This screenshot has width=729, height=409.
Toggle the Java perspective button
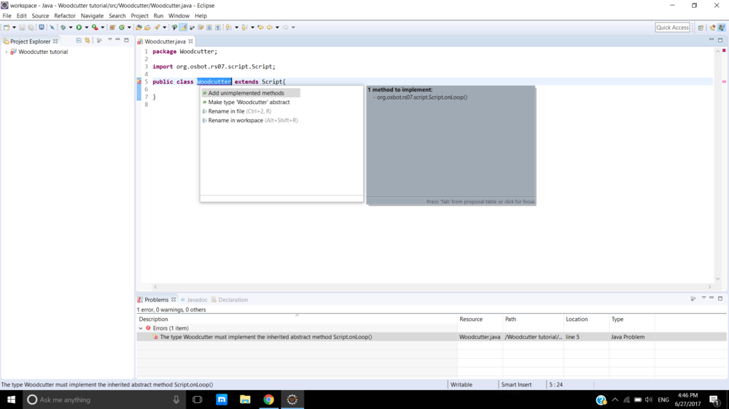721,28
